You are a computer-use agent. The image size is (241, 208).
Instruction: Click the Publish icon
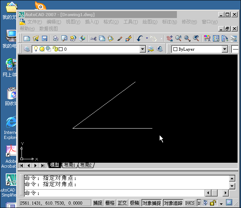(73, 38)
